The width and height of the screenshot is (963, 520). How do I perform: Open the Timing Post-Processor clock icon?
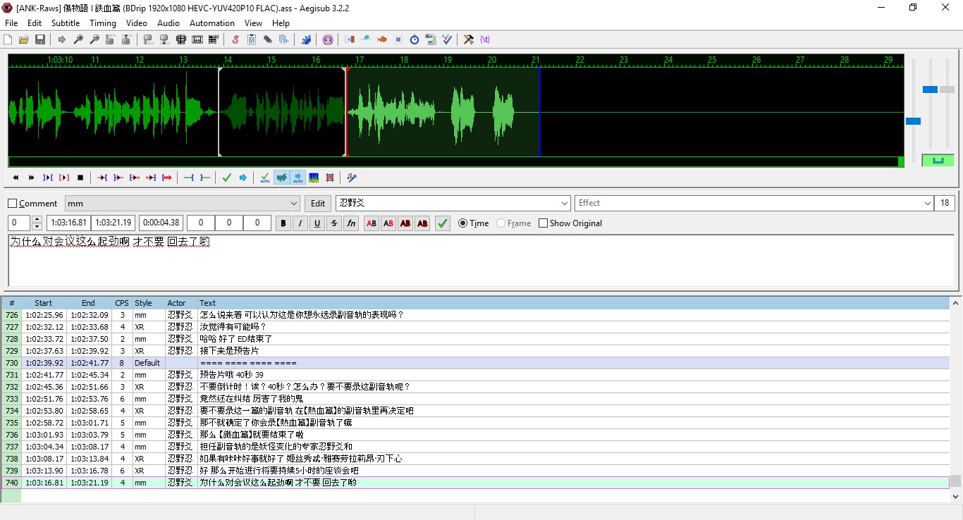415,39
